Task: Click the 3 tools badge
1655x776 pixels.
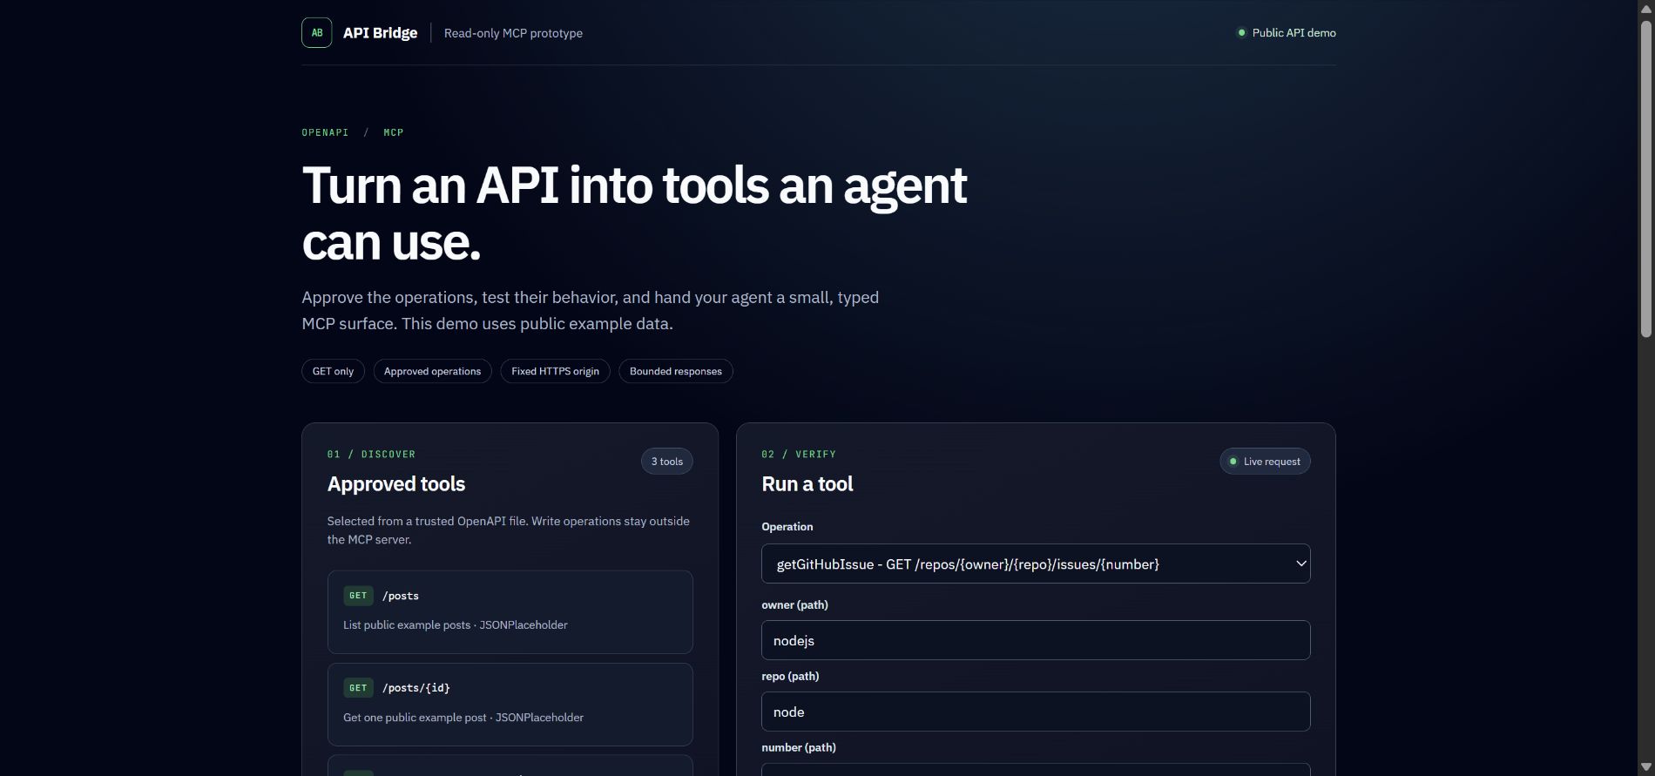Action: point(666,462)
